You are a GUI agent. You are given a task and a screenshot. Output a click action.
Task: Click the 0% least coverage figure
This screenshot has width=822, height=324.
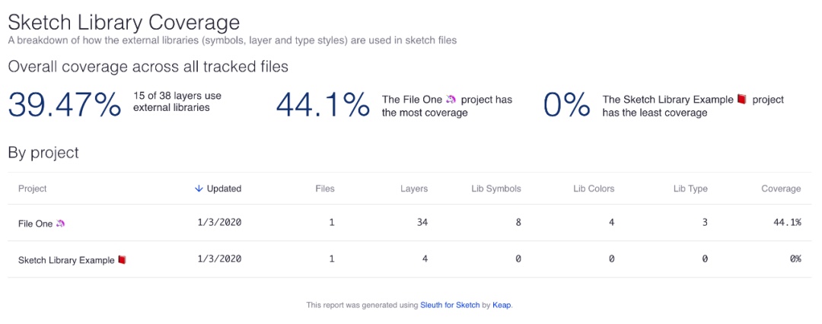pyautogui.click(x=566, y=105)
